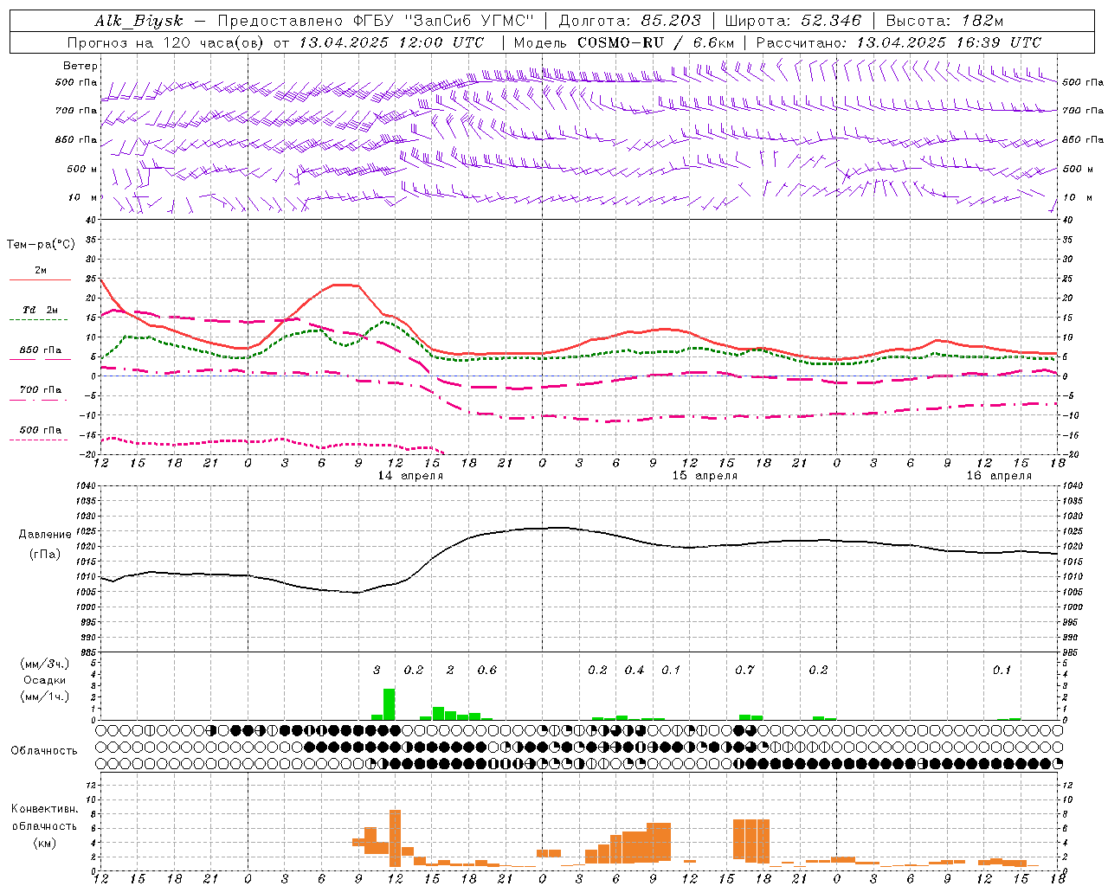
Task: Click the '(мм/3ч.)' precipitation unit label
Action: click(x=45, y=664)
